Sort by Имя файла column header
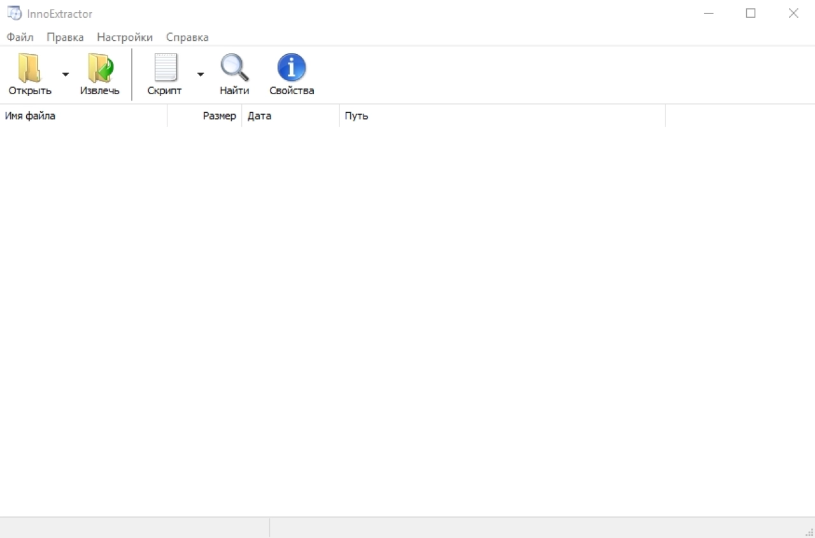815x538 pixels. 83,116
